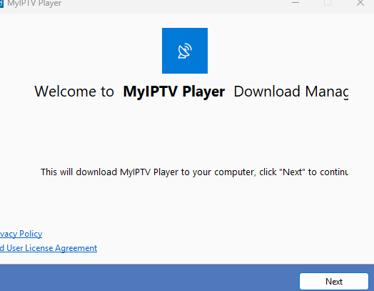Viewport: 374px width, 291px height.
Task: Open the User License Agreement link
Action: 49,248
